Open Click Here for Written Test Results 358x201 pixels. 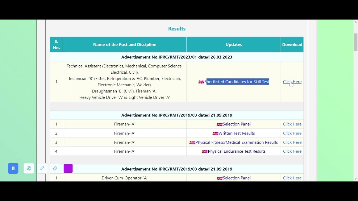tap(292, 133)
